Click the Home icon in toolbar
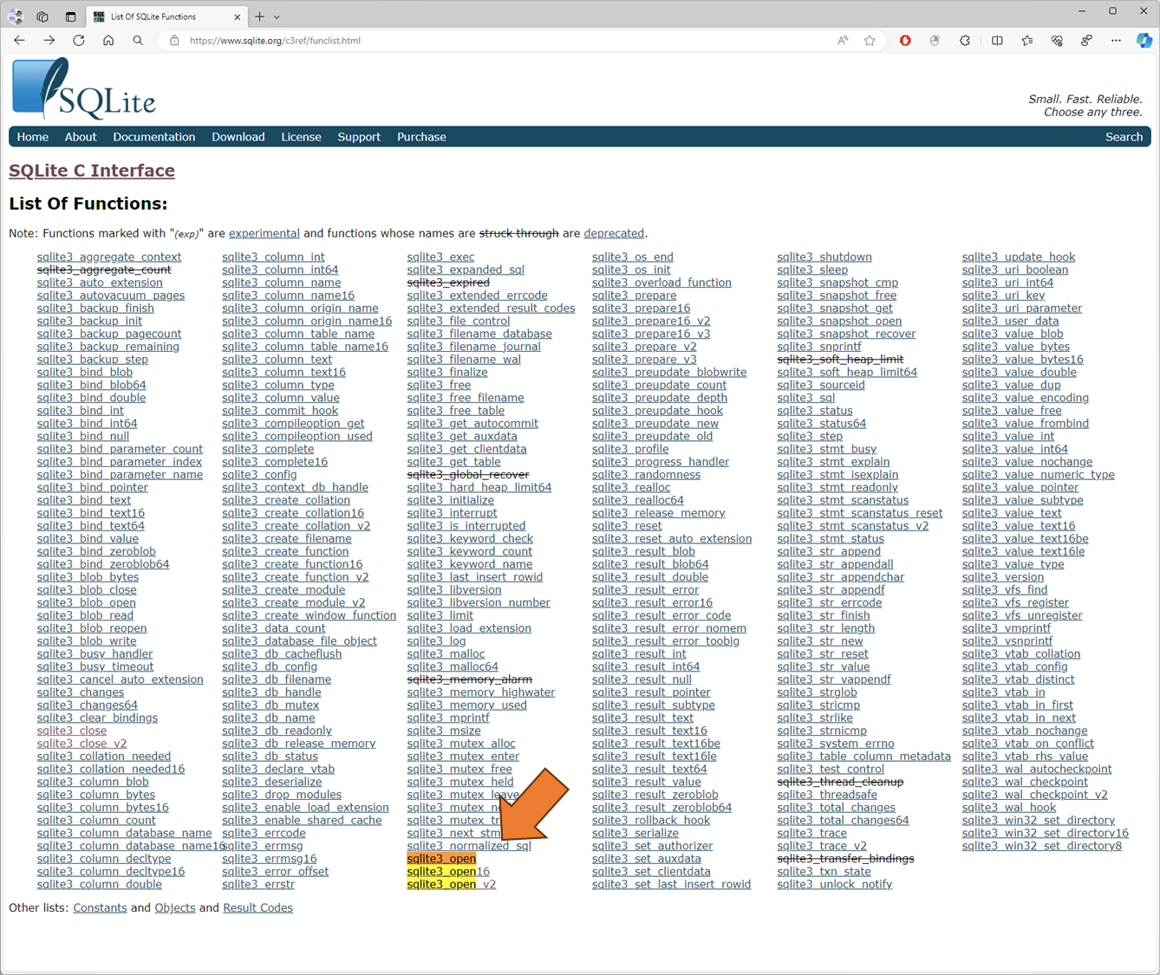Image resolution: width=1160 pixels, height=975 pixels. [108, 41]
